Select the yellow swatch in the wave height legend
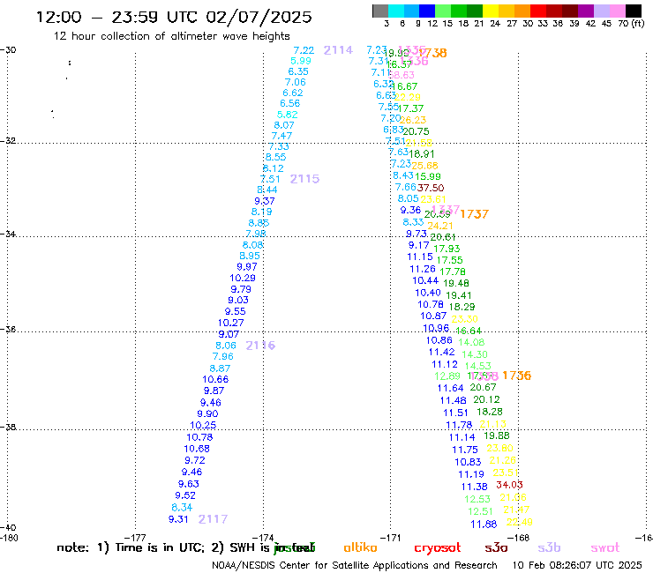The image size is (653, 573). pyautogui.click(x=491, y=11)
